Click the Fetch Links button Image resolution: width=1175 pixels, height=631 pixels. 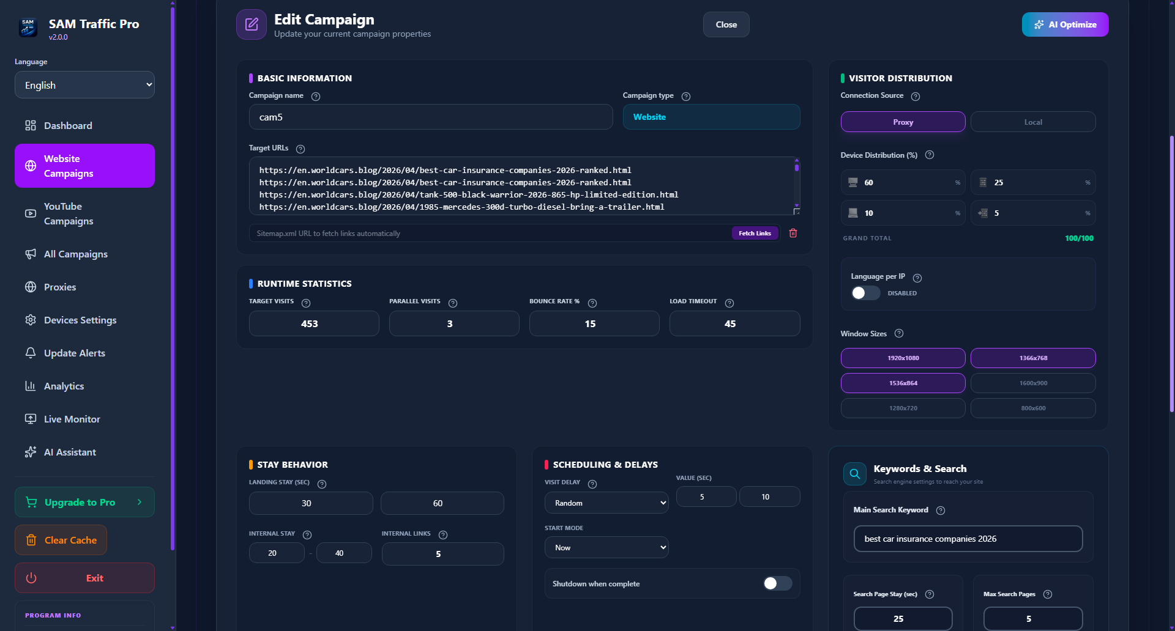pos(755,233)
